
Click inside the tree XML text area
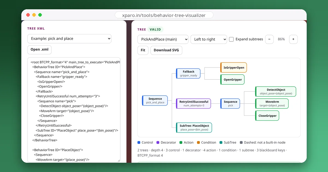74,110
